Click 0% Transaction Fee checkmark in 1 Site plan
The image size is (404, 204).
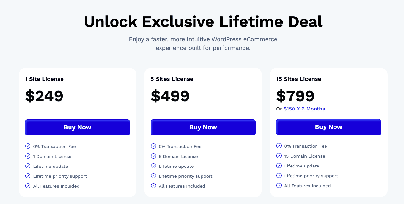click(x=28, y=146)
